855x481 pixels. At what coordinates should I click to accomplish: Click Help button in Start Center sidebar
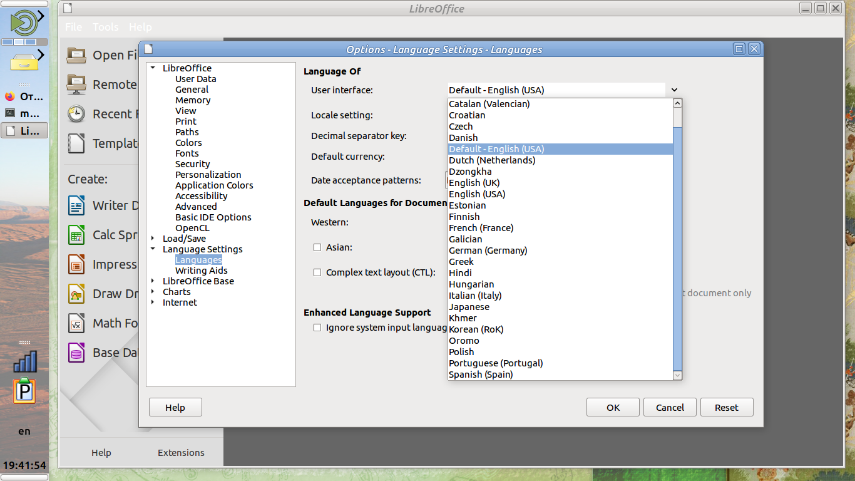[101, 453]
